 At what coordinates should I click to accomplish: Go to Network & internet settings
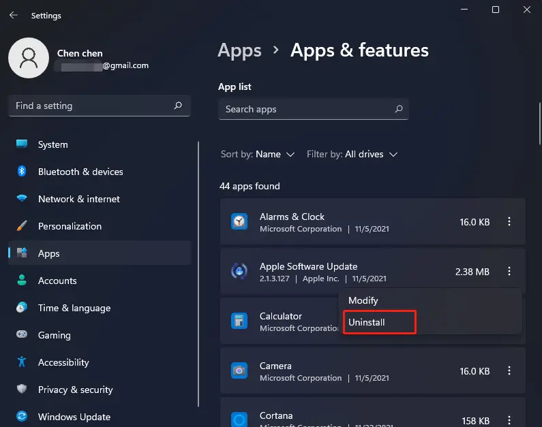[x=100, y=199]
